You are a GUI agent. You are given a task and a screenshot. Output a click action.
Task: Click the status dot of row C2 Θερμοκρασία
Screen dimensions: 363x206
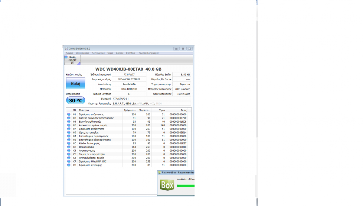69,147
